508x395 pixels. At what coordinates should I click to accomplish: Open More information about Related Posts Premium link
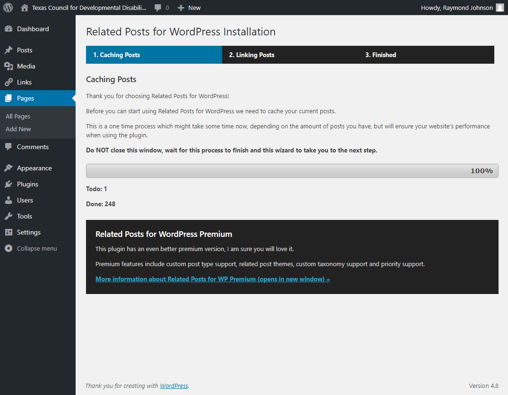213,279
